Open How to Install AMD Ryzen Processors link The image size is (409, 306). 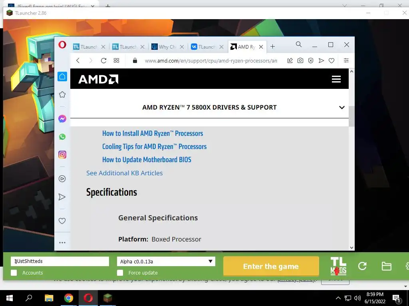[153, 133]
